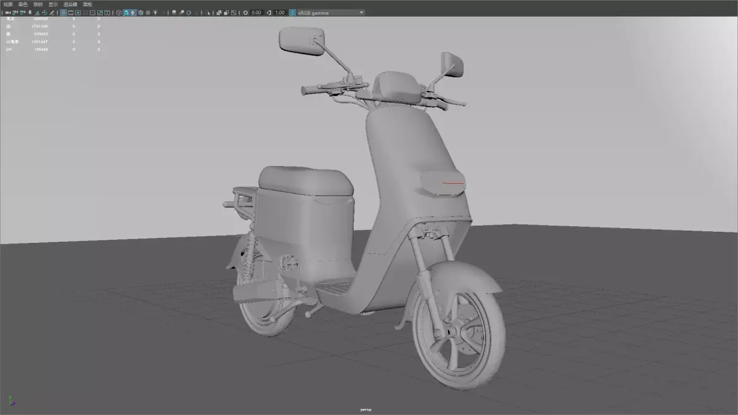Screen dimensions: 738x415
Task: Select the scooter's seat cushion
Action: [x=306, y=180]
